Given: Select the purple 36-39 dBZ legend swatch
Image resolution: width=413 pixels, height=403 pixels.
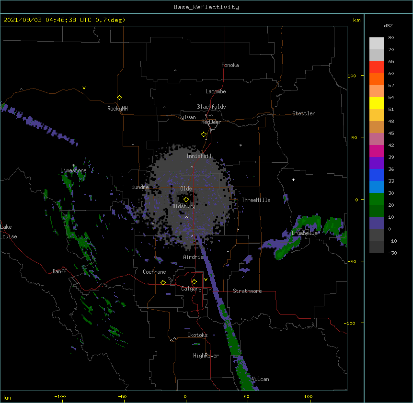Looking at the screenshot, I should pos(377,163).
